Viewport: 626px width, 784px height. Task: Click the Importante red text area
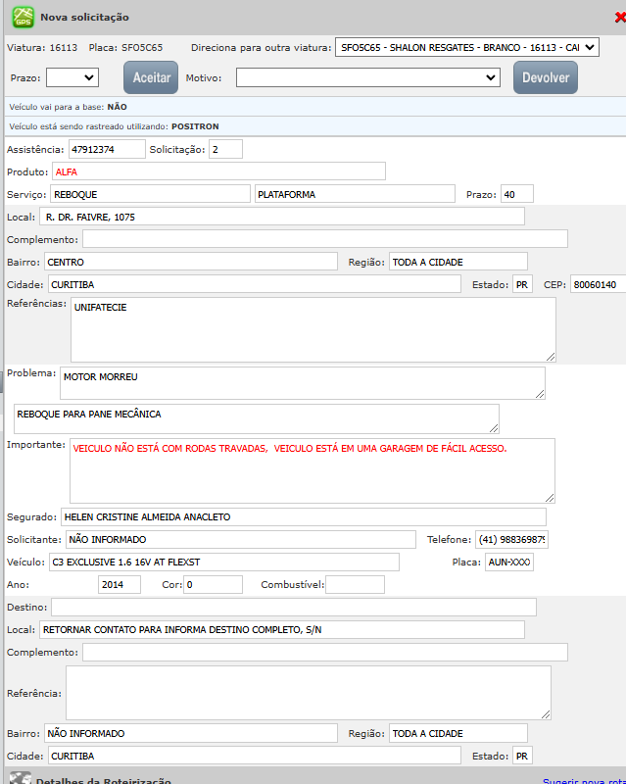[x=312, y=470]
